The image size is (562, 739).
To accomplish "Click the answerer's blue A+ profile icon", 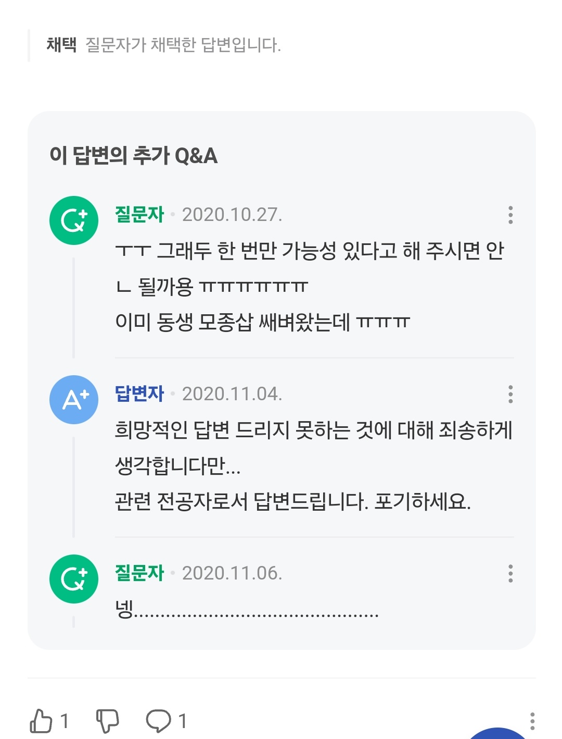I will tap(73, 399).
